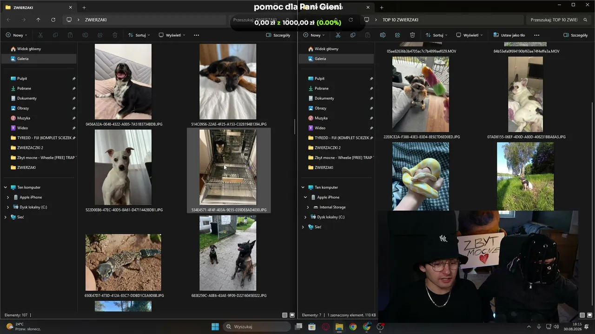Select puppy photo 514C0956 thumbnail
The width and height of the screenshot is (595, 334).
(x=228, y=82)
